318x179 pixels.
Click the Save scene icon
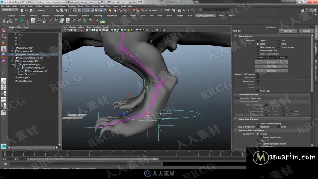tap(31, 10)
